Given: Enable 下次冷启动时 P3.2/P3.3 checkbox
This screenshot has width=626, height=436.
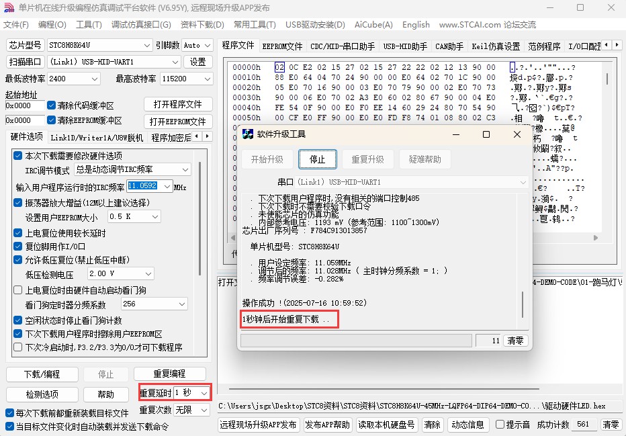Looking at the screenshot, I should pos(17,347).
